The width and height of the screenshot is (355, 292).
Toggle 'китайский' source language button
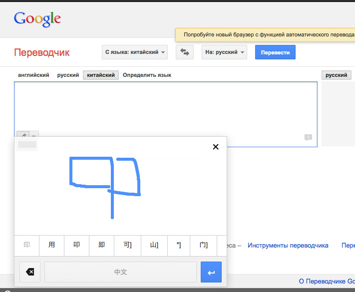101,75
